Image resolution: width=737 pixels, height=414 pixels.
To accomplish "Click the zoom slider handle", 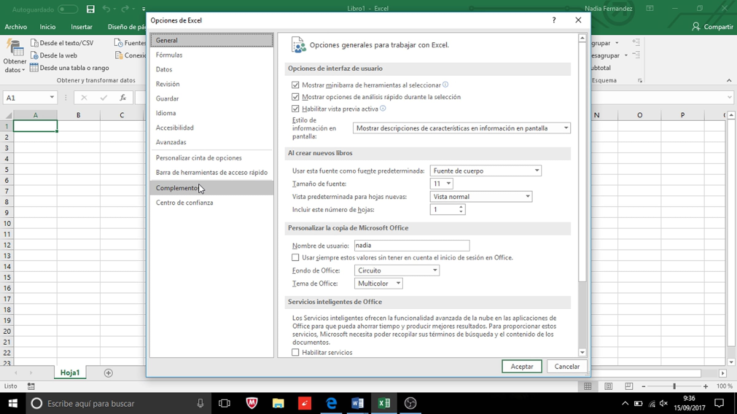I will click(674, 386).
